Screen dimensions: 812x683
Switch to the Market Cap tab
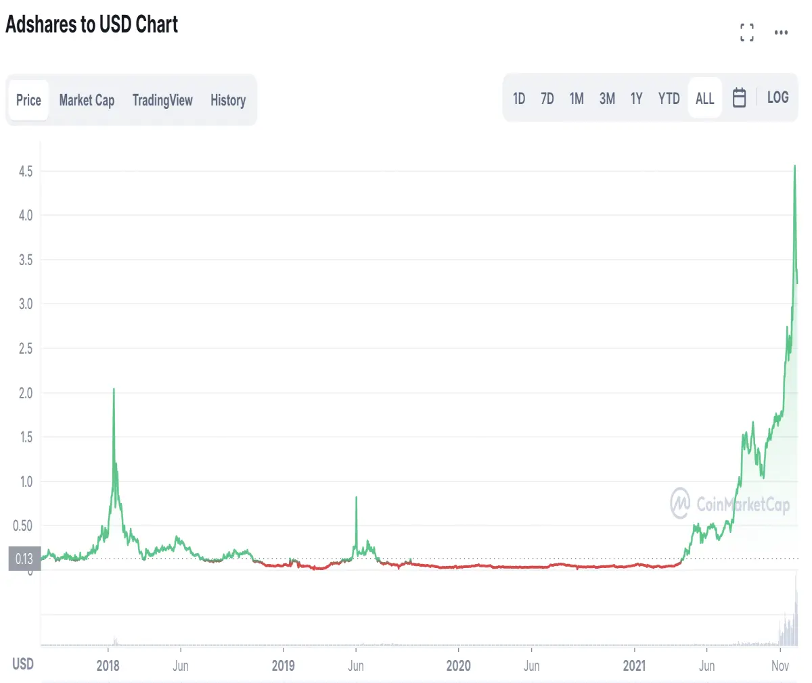coord(87,100)
